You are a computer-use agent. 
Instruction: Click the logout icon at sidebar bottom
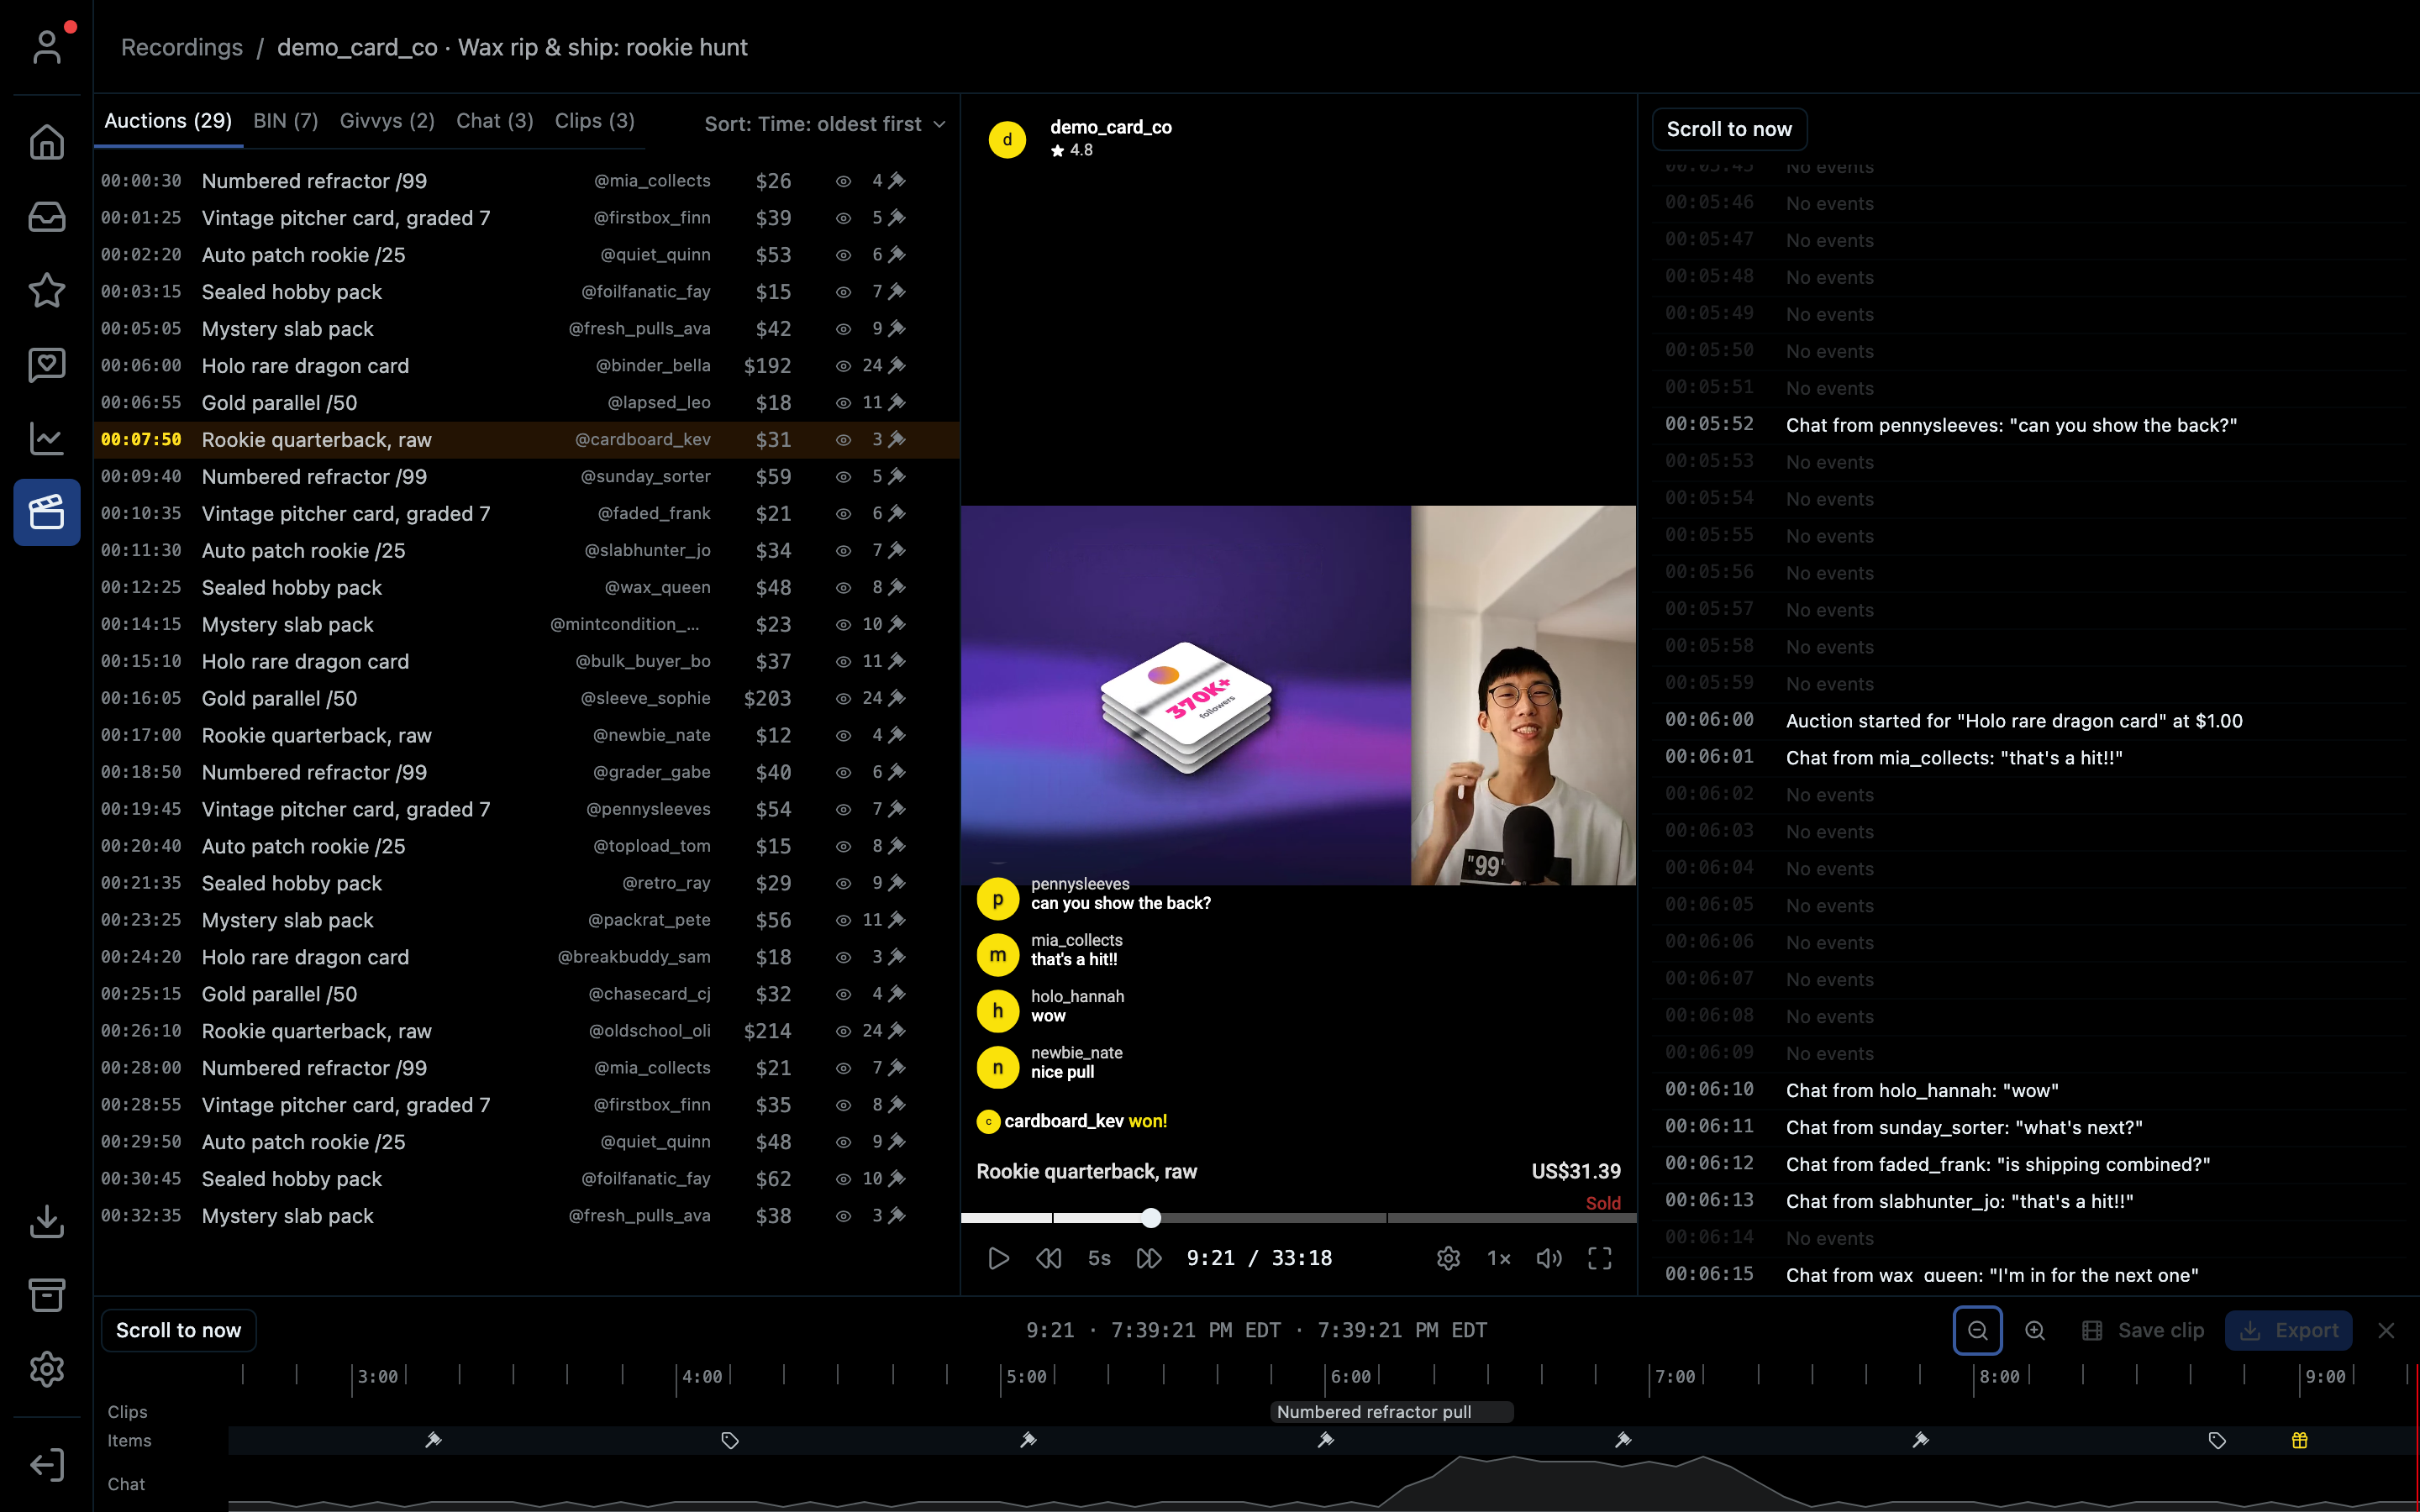click(47, 1465)
